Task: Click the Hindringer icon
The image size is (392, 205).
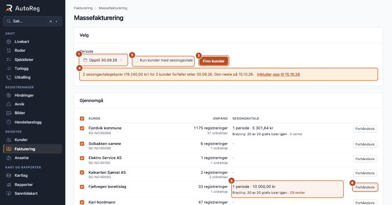Action: (x=9, y=95)
